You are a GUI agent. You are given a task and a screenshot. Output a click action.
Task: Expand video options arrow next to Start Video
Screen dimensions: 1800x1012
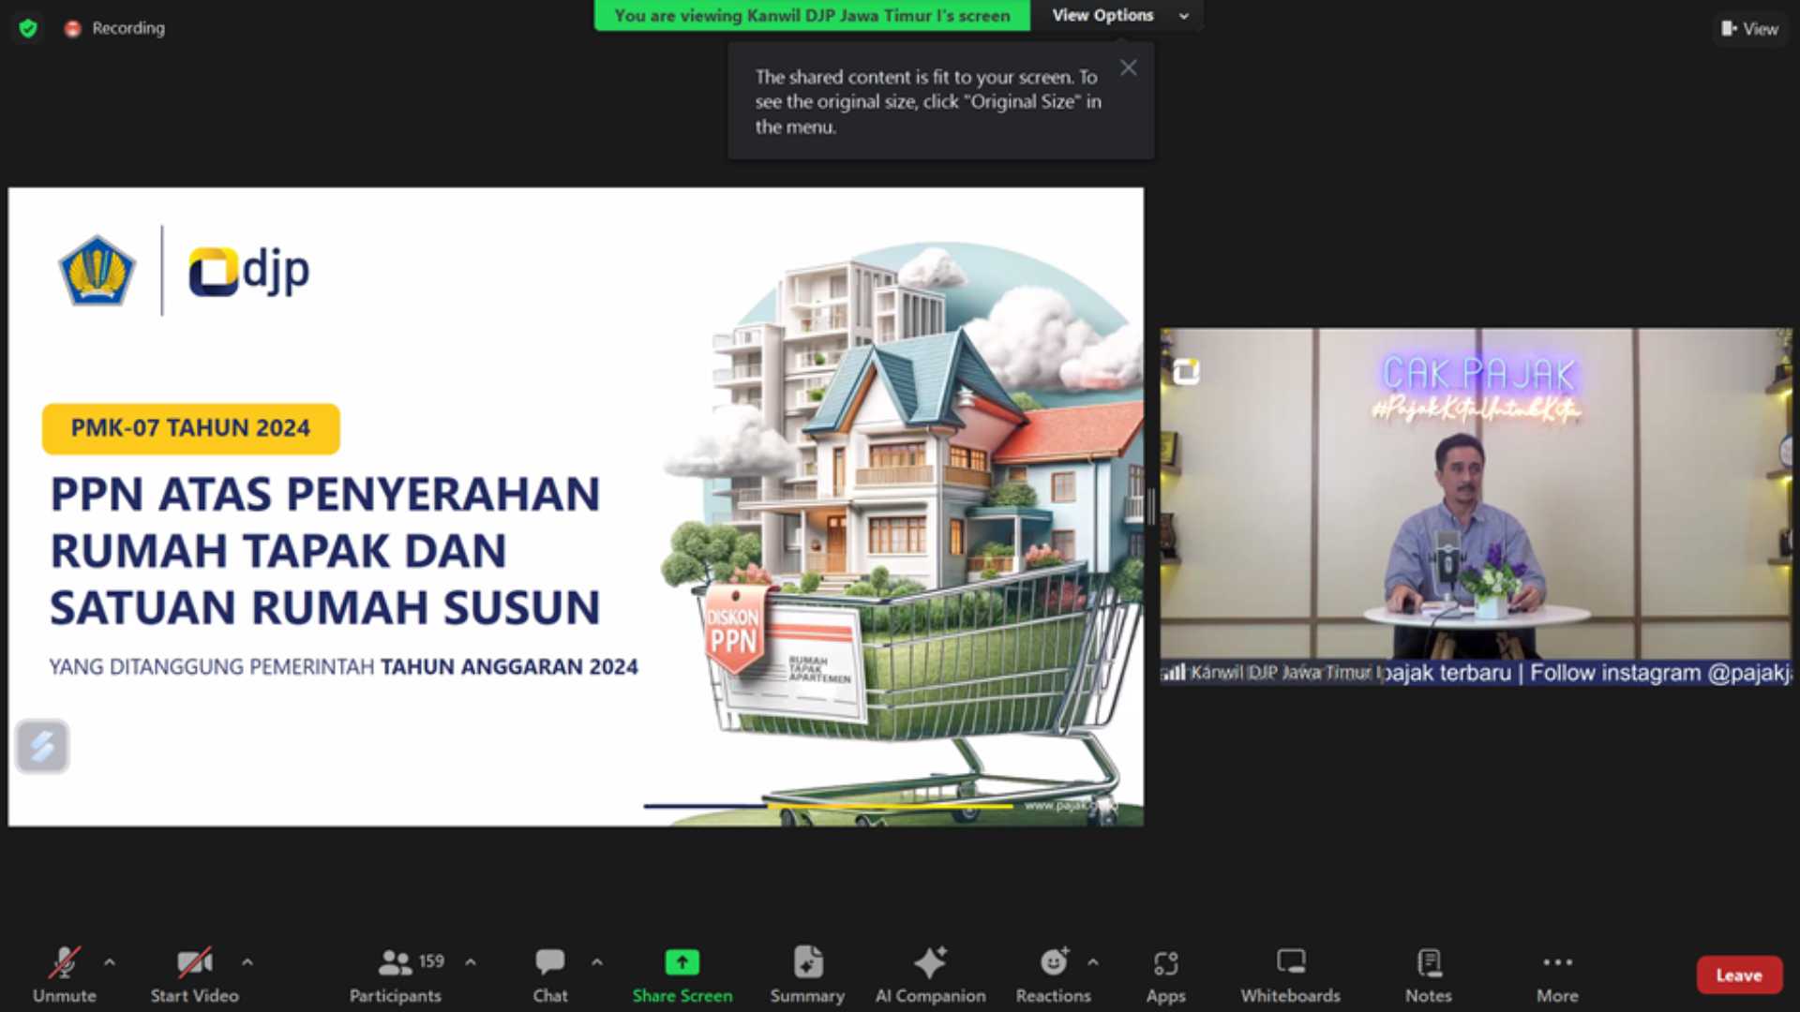point(247,961)
